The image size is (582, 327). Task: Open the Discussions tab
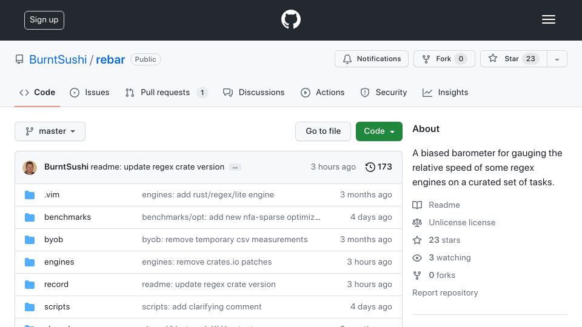(254, 92)
